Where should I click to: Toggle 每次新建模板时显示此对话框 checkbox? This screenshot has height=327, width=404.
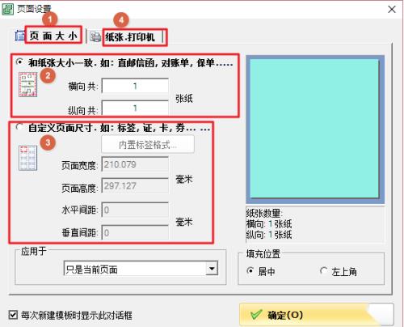tap(13, 315)
